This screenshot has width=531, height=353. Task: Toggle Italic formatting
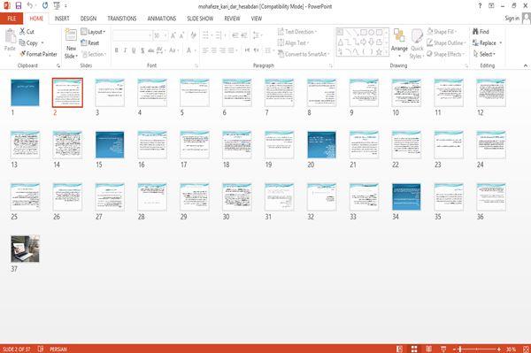pos(126,50)
